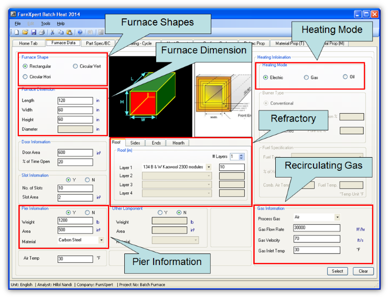Open the Process Gas dropdown

[x=337, y=217]
